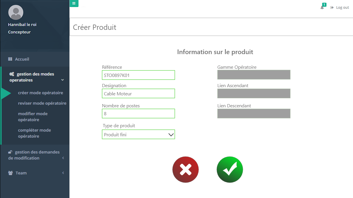
Task: Click the Créer Produit page title
Action: click(95, 27)
